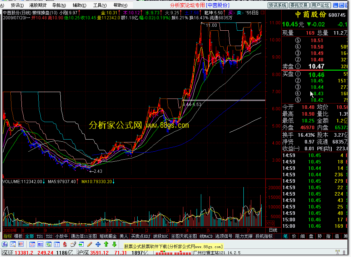Click the 深证 13381.2 index in status bar
This screenshot has height=257, width=351.
coord(18,253)
